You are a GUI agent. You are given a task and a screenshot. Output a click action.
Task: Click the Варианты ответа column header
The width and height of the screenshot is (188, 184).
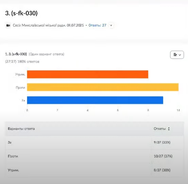click(x=22, y=129)
